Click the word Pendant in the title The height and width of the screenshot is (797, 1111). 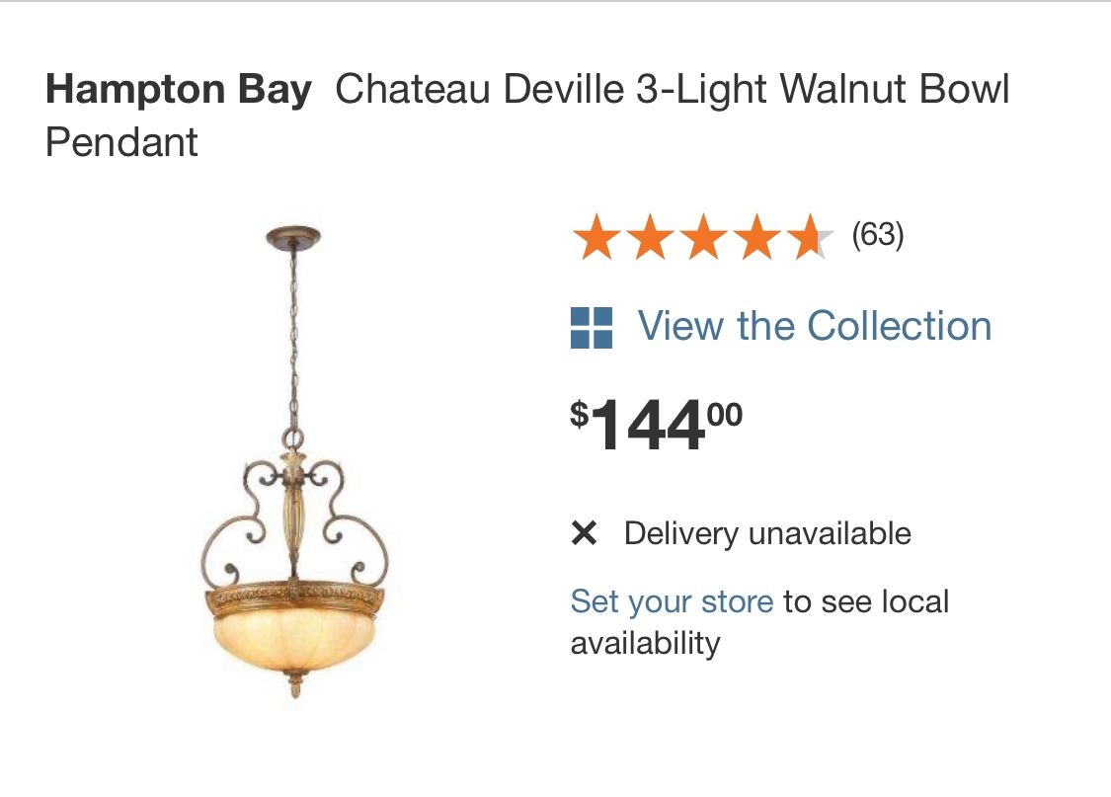pos(121,142)
